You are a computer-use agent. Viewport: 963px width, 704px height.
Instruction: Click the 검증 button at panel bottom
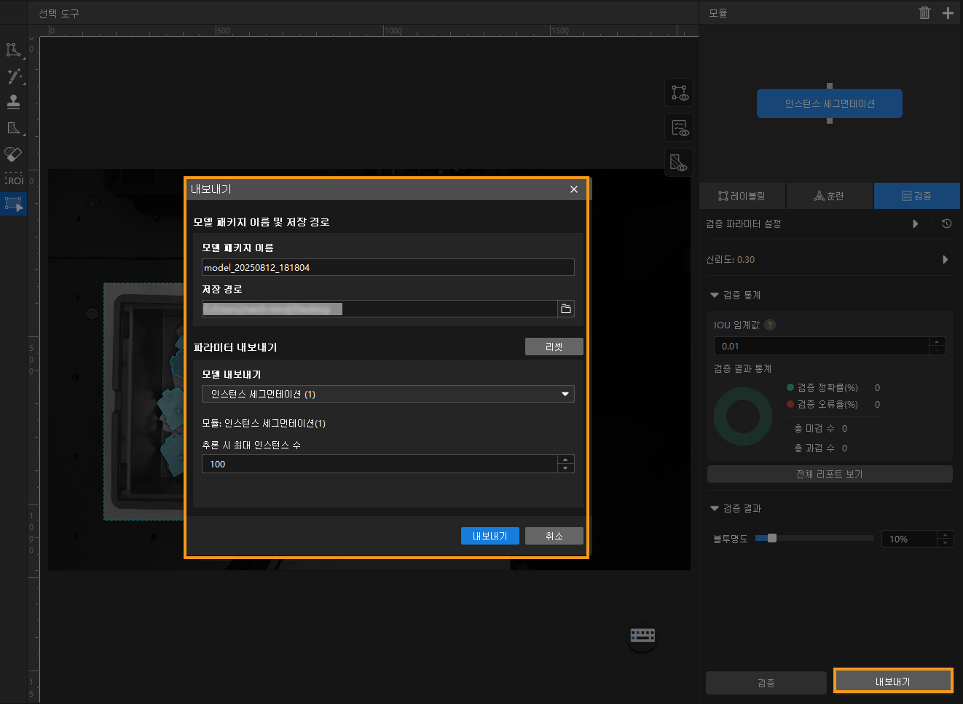(x=766, y=682)
